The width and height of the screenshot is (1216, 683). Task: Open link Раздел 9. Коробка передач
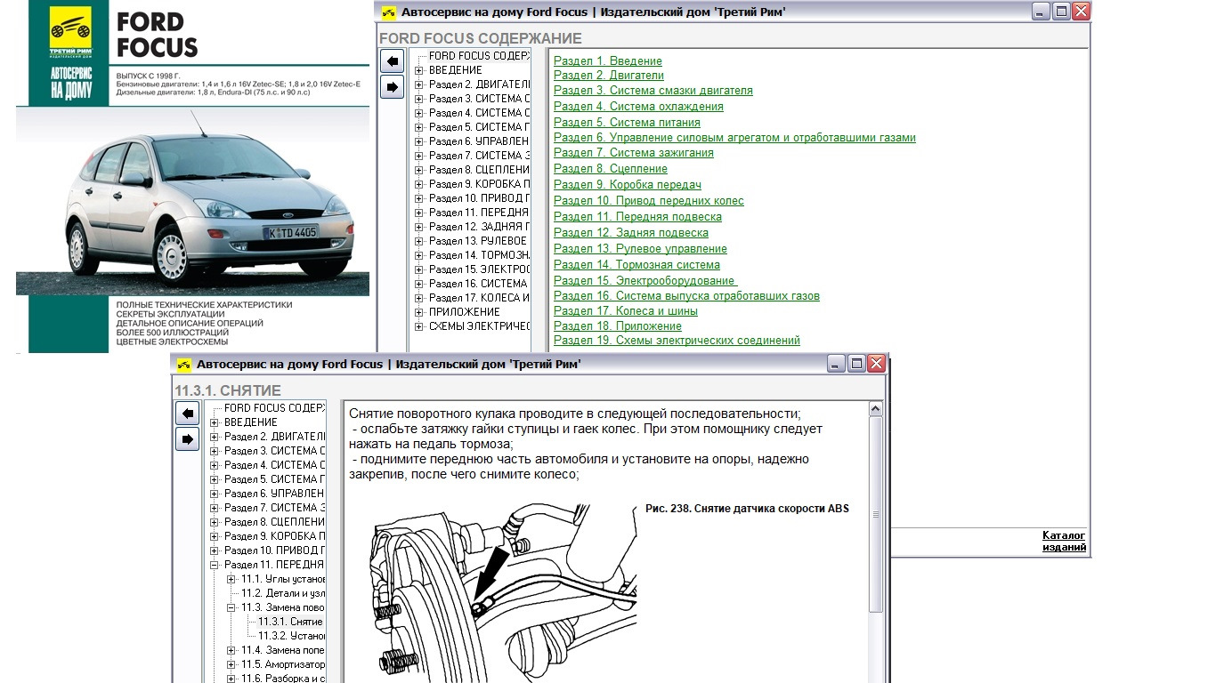pos(628,185)
